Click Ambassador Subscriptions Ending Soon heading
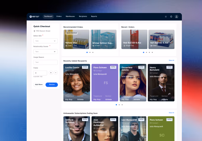 tap(80, 113)
